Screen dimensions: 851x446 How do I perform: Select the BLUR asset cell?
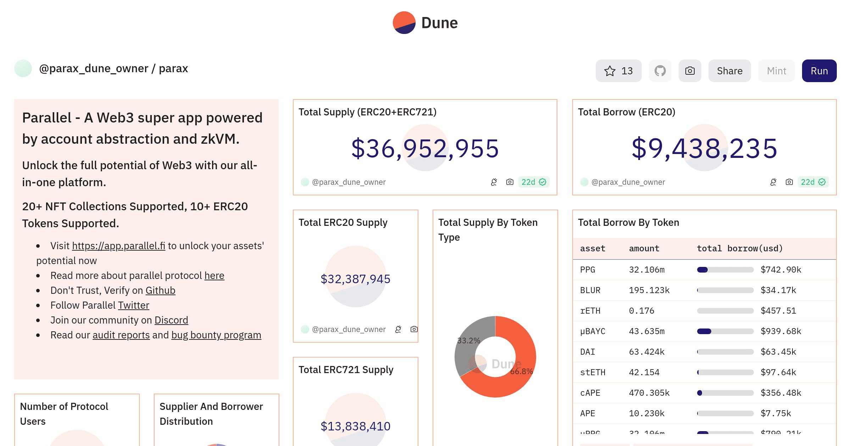pyautogui.click(x=590, y=290)
